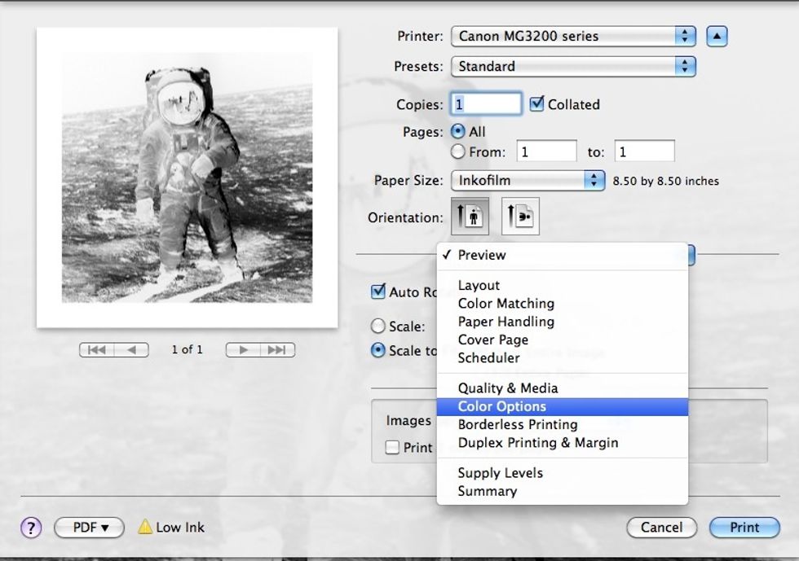Select the From page range radio button
This screenshot has height=561, width=799.
click(458, 151)
